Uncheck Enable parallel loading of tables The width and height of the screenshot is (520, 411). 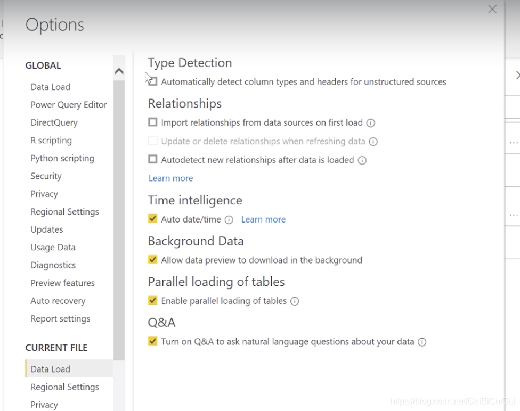[152, 300]
